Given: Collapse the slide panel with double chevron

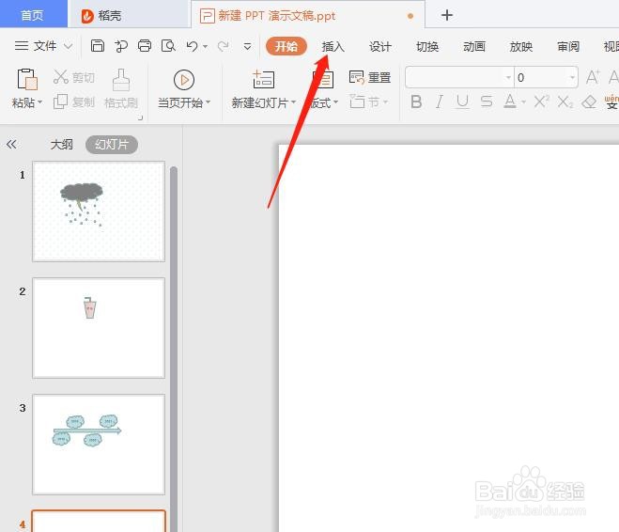Looking at the screenshot, I should pos(11,144).
